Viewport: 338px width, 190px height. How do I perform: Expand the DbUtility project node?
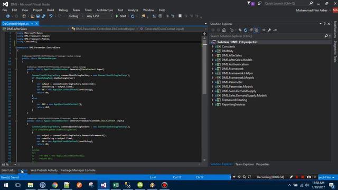212,51
